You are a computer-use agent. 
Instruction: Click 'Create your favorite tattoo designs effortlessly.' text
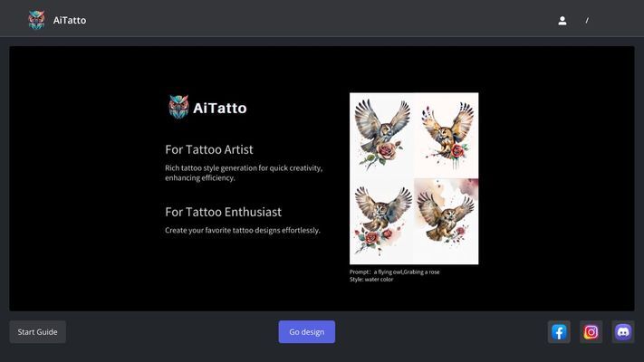(x=243, y=230)
